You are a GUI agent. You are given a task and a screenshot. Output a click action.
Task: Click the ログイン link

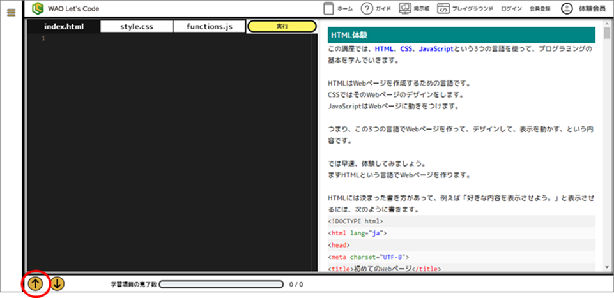pos(511,8)
